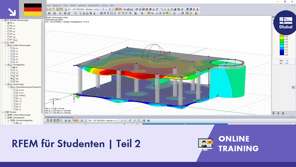Toggle the highlighted navigator panel icon in the top toolbar

[x=58, y=9]
